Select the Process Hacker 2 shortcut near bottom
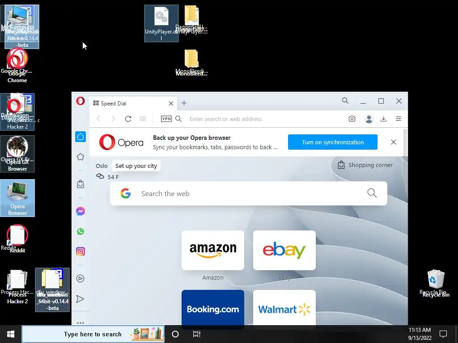This screenshot has width=458, height=343. click(17, 286)
